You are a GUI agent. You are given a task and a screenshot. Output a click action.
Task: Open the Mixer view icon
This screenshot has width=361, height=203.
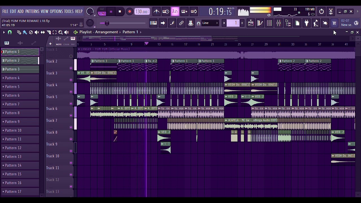tap(279, 23)
